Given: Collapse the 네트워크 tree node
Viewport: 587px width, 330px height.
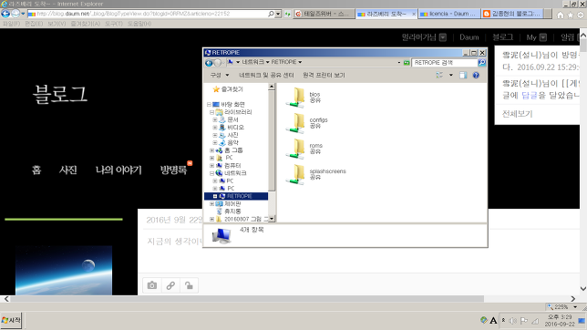Looking at the screenshot, I should (x=211, y=173).
